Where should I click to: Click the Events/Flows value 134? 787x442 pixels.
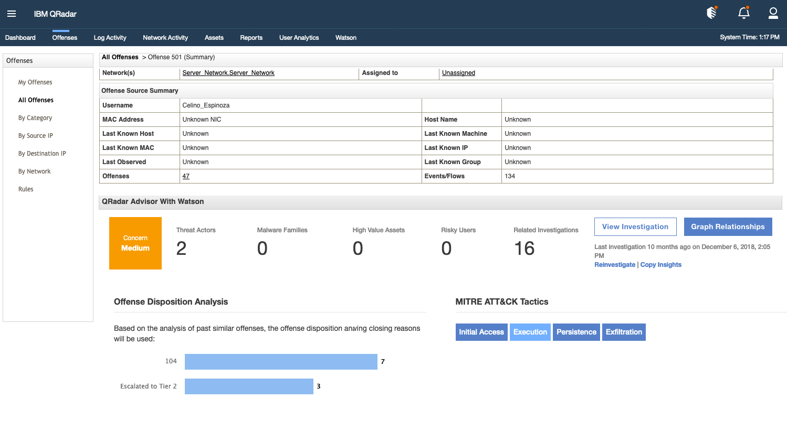510,176
